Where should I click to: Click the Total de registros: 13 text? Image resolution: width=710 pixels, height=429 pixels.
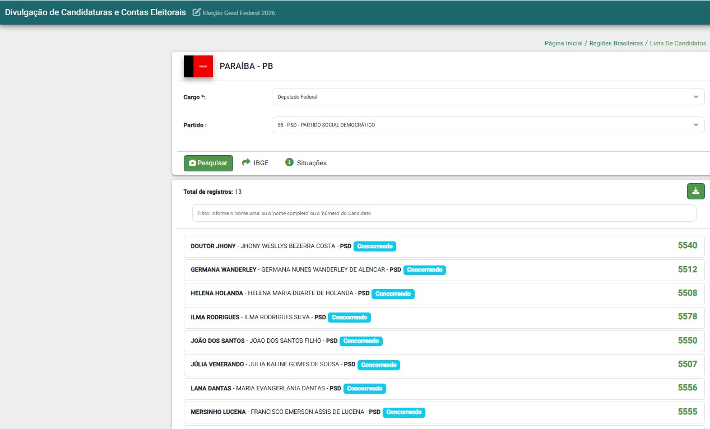[212, 192]
